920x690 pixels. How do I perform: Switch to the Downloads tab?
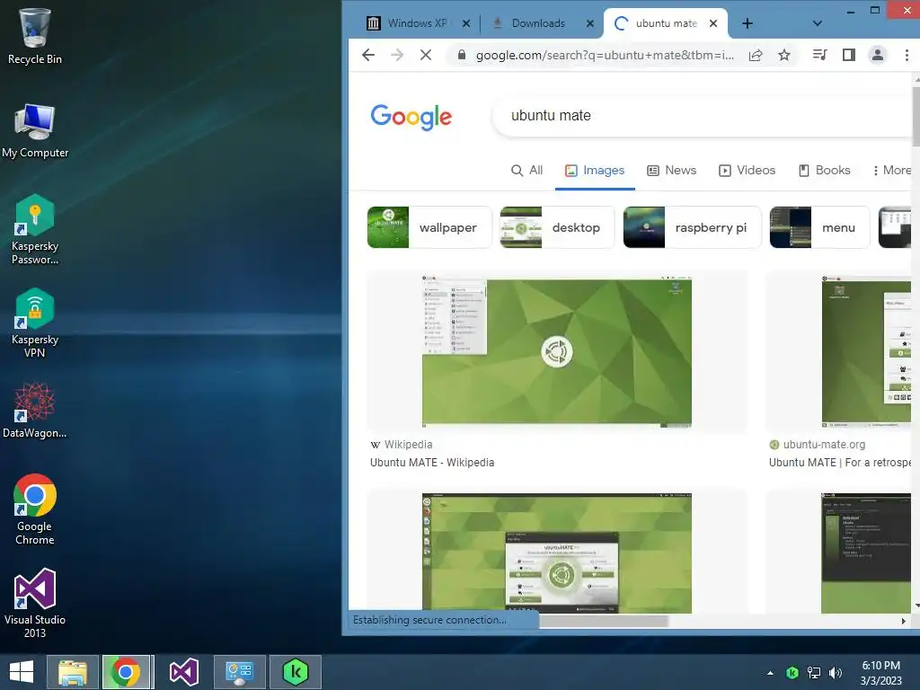point(538,23)
